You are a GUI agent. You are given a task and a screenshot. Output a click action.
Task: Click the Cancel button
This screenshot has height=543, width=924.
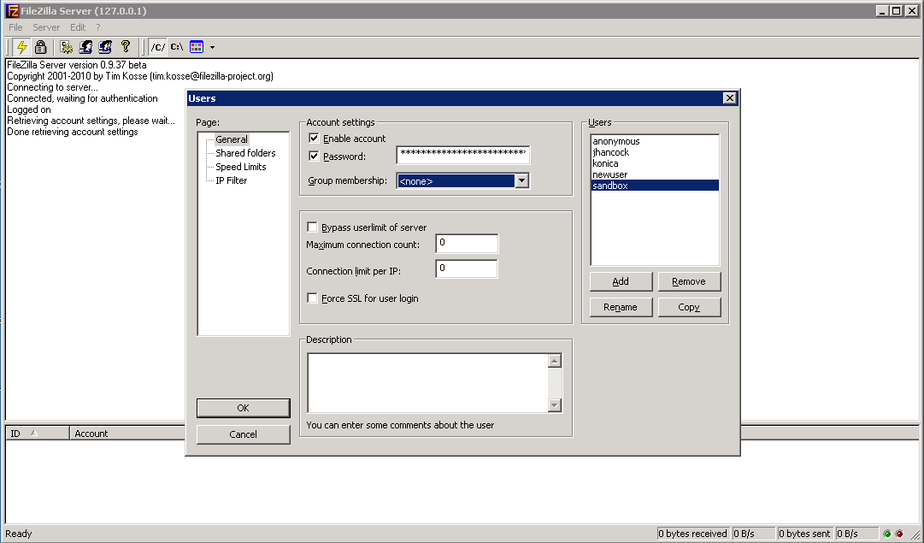(243, 434)
